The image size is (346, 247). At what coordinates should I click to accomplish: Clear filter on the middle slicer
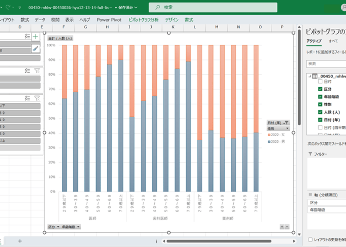point(37,71)
